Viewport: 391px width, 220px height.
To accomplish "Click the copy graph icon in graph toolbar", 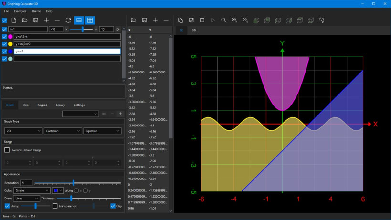I will tap(180, 21).
